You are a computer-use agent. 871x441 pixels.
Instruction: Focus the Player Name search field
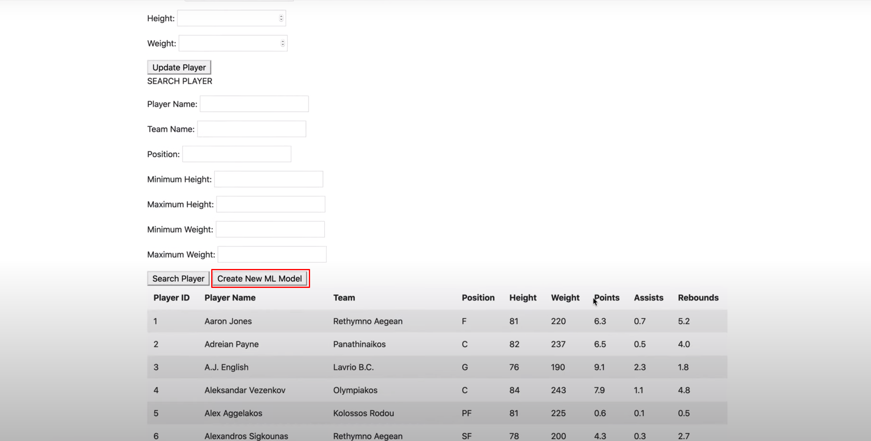pos(254,104)
